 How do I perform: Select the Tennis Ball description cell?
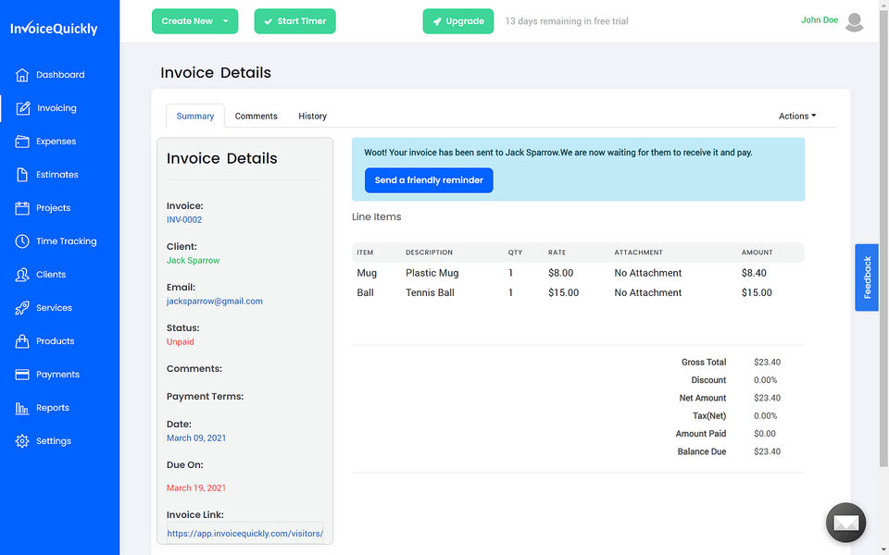430,293
